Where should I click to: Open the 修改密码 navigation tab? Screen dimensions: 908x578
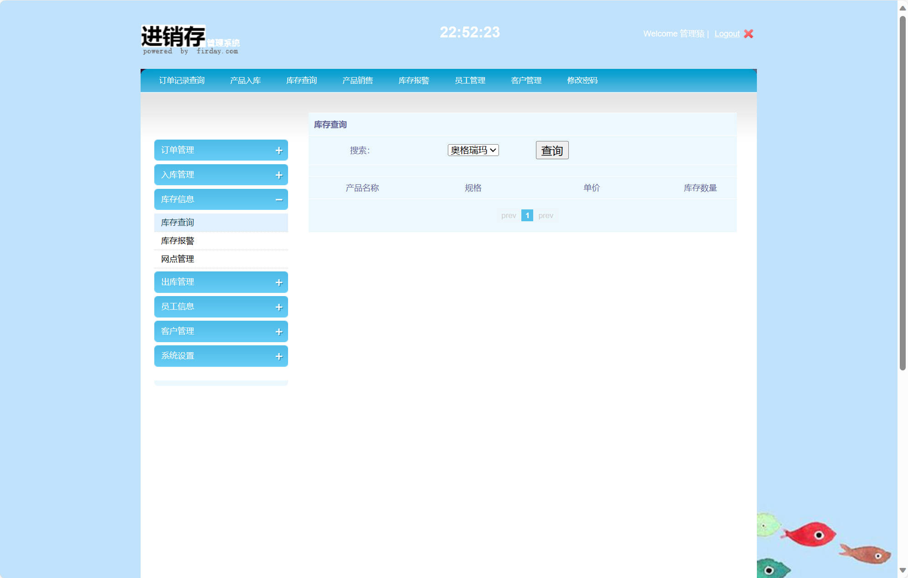[583, 80]
